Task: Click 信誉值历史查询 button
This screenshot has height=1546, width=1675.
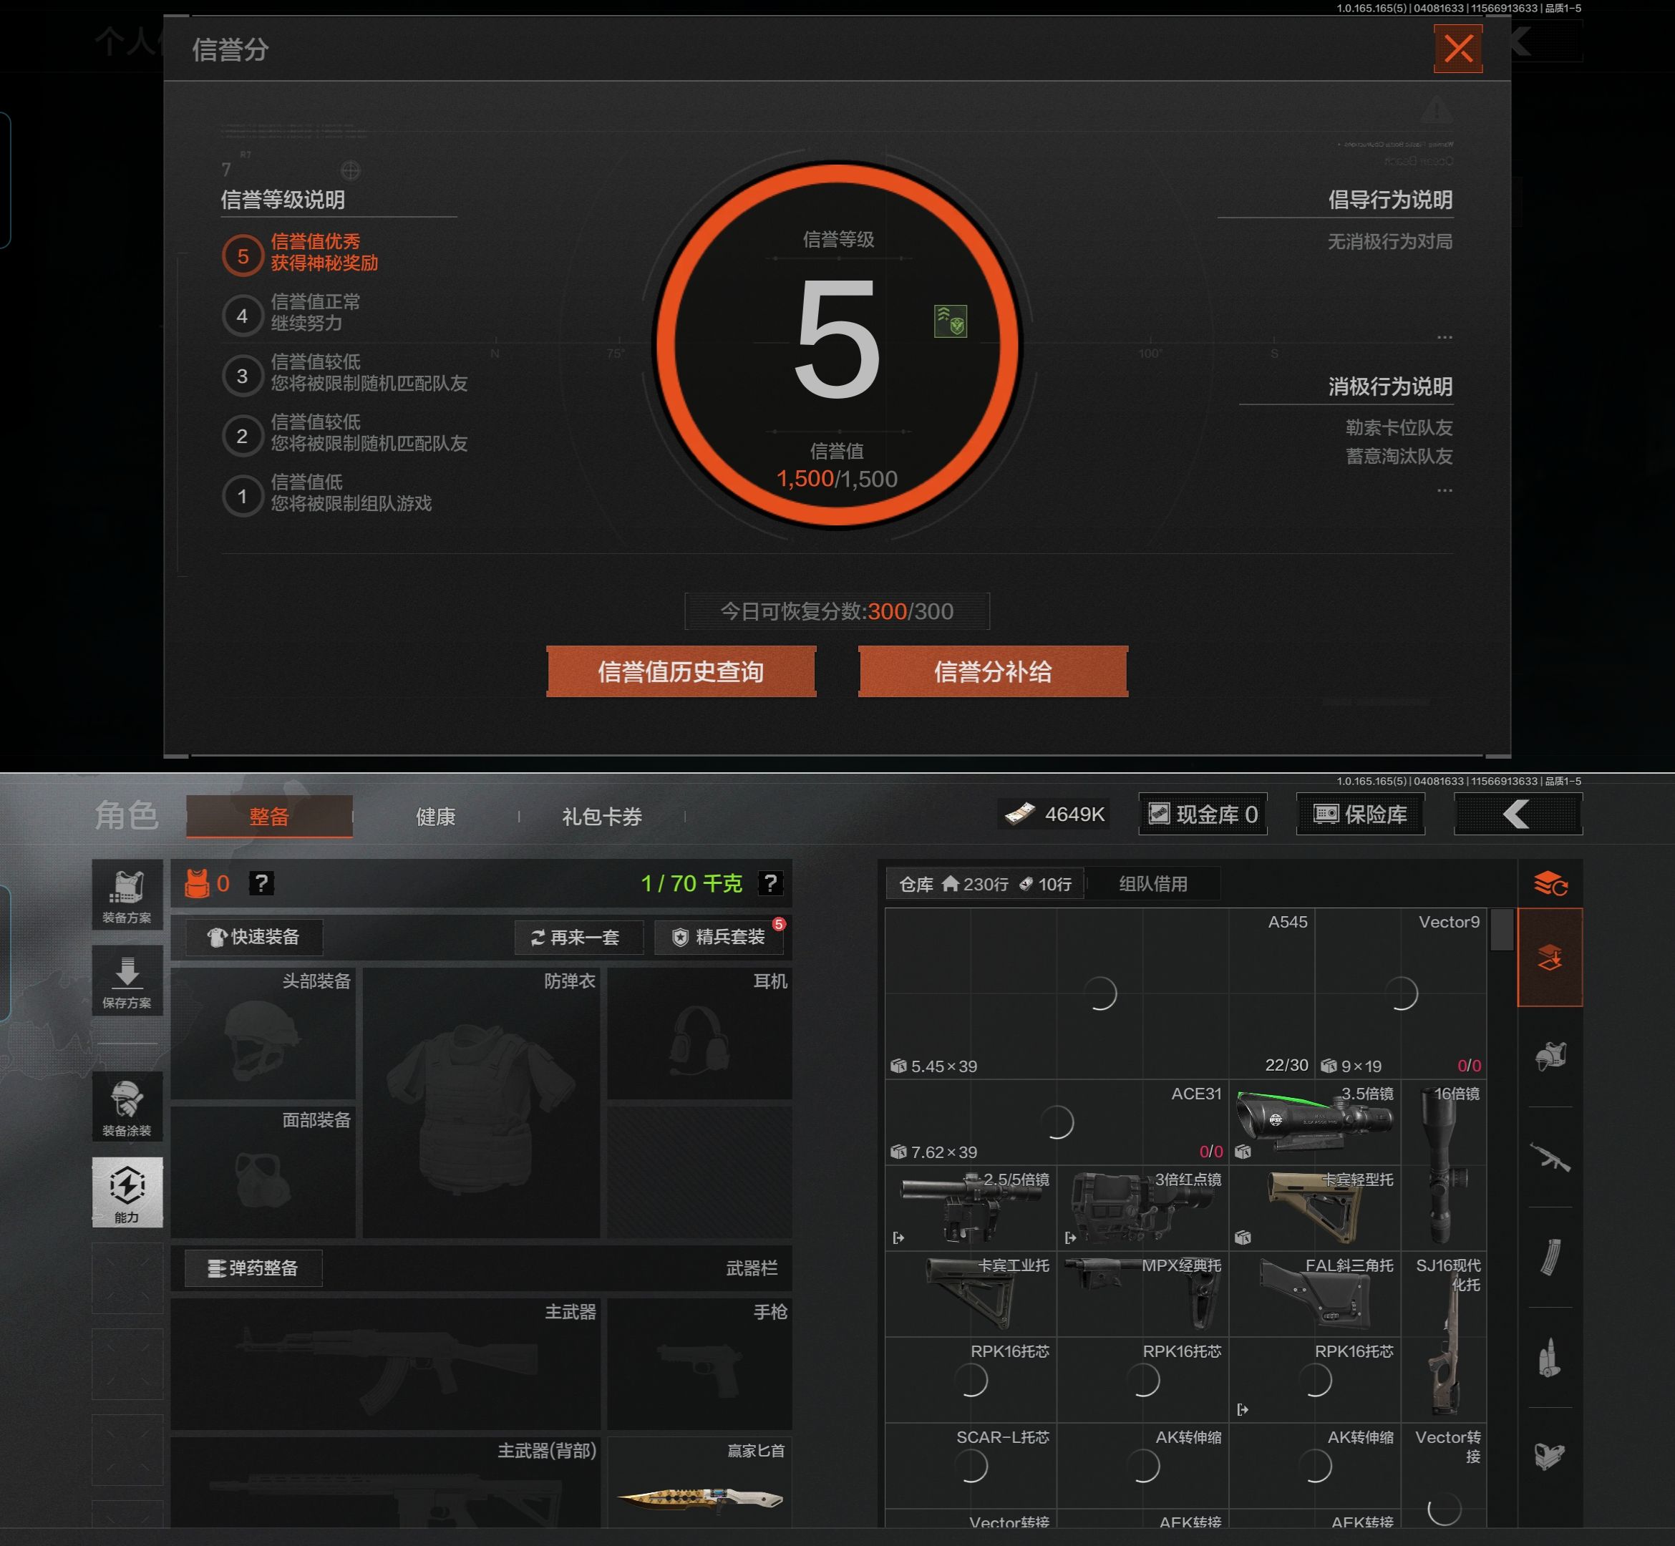Action: coord(681,671)
